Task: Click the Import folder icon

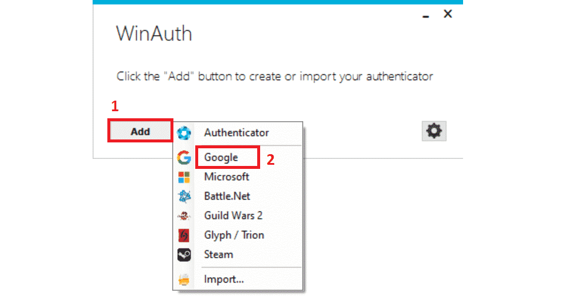Action: (184, 279)
